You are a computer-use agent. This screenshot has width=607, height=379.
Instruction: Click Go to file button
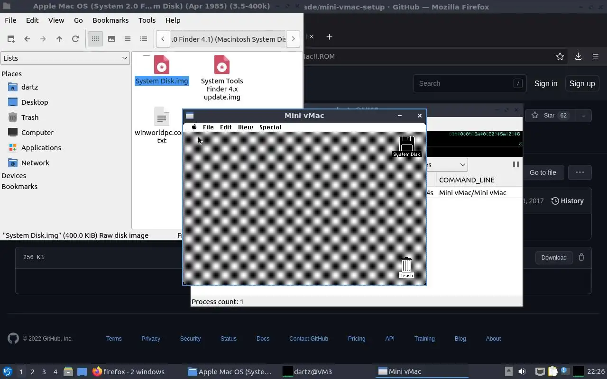pos(543,172)
